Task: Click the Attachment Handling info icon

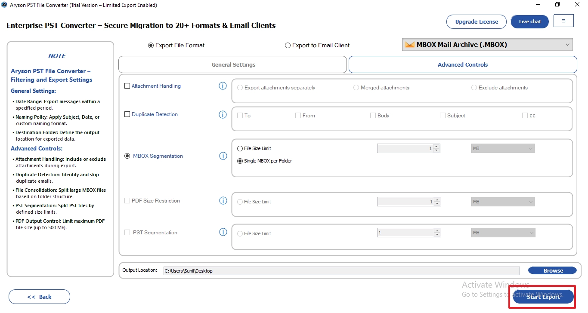Action: [223, 86]
